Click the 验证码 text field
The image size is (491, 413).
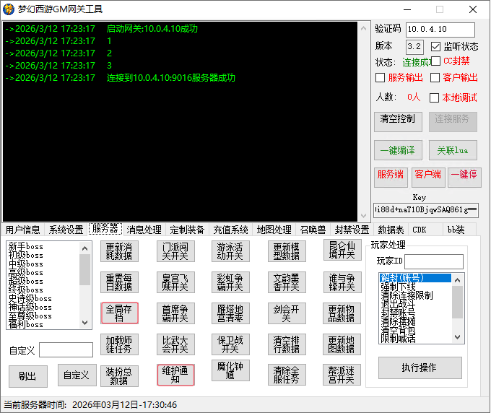440,30
